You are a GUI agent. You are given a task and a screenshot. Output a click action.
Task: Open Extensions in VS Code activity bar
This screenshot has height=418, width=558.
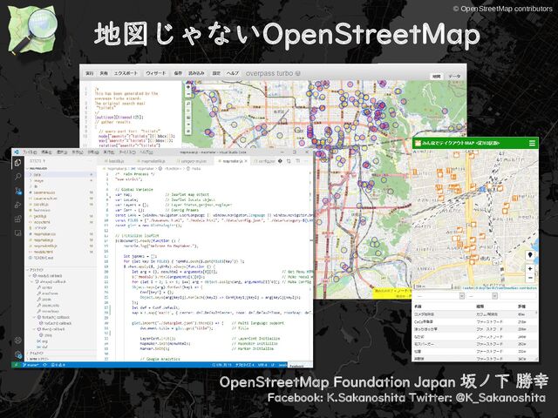(17, 219)
